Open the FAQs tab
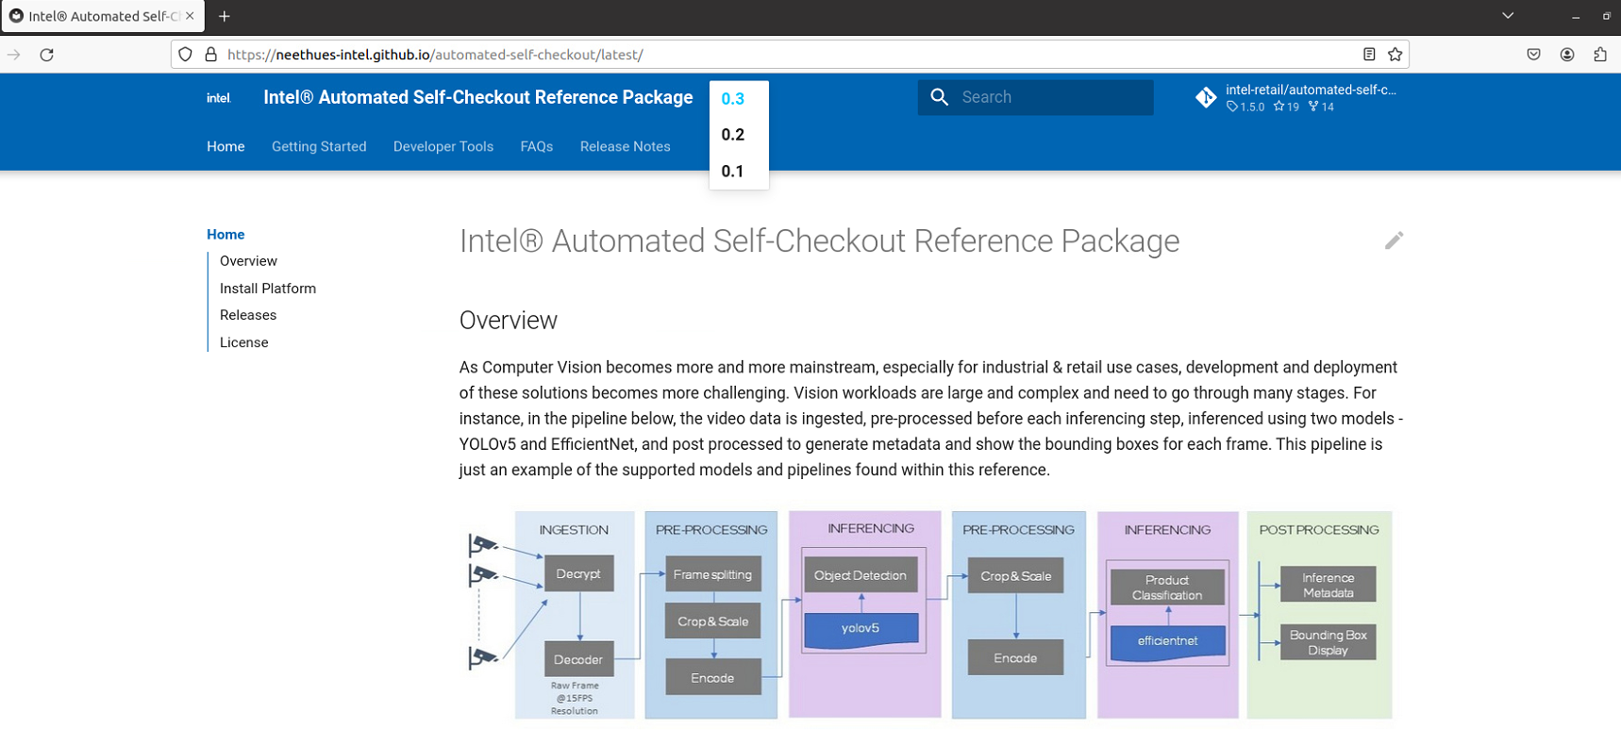1621x745 pixels. coord(537,146)
